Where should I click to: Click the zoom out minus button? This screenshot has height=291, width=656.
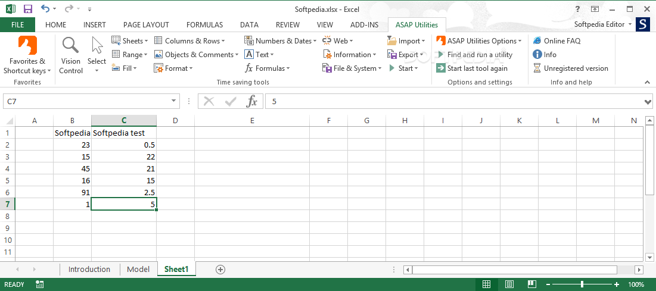(x=548, y=284)
